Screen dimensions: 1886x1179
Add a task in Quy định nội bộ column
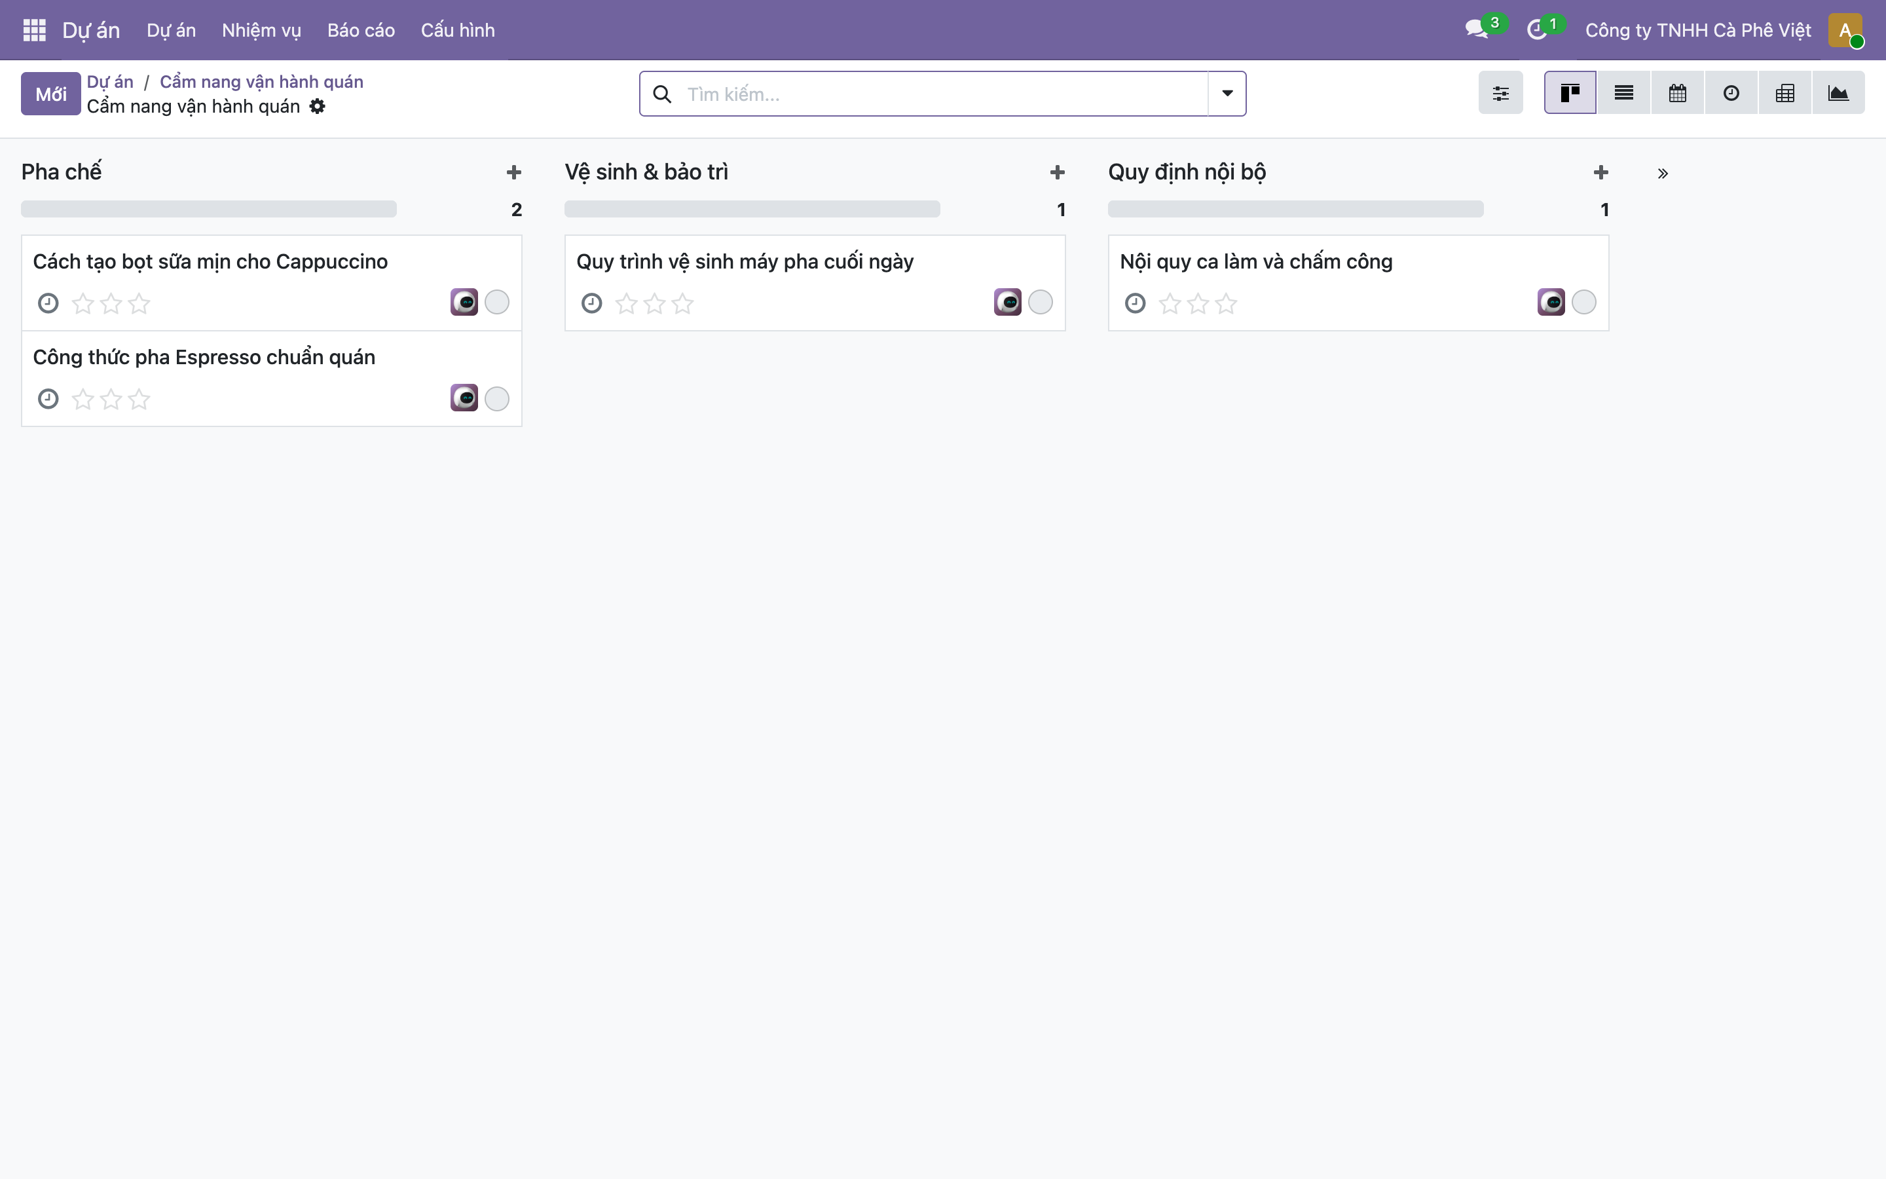(x=1600, y=172)
